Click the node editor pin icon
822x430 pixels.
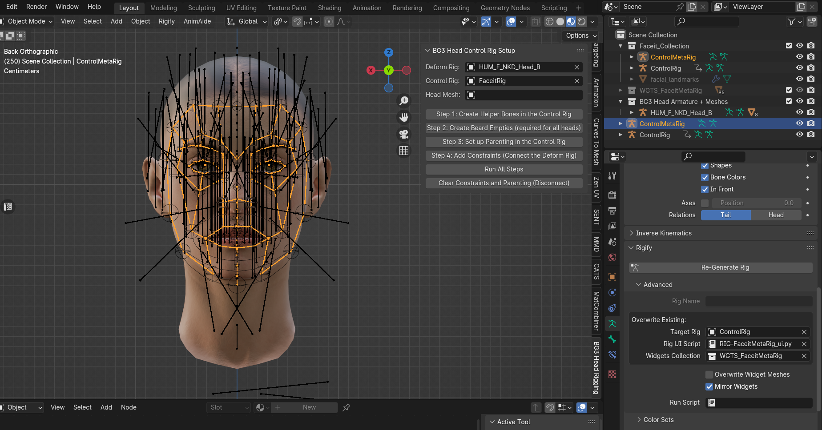coord(347,407)
